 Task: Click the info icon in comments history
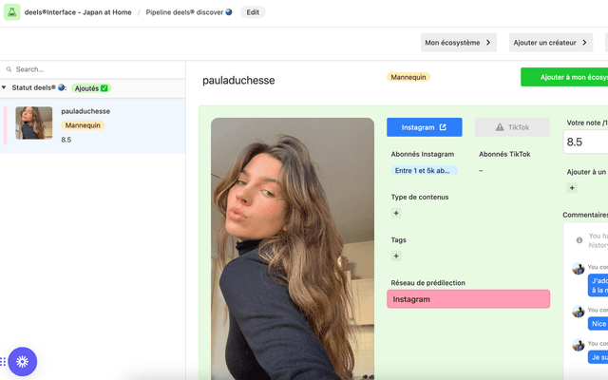(579, 236)
